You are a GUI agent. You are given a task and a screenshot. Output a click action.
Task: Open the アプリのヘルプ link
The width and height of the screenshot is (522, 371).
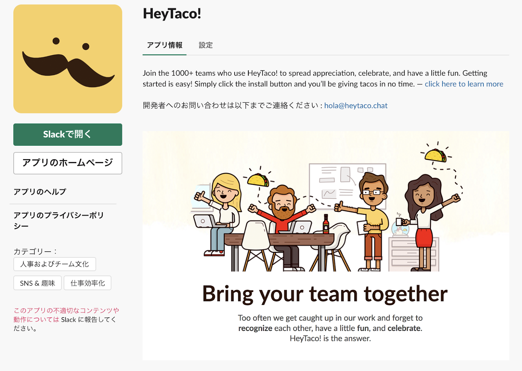click(40, 192)
